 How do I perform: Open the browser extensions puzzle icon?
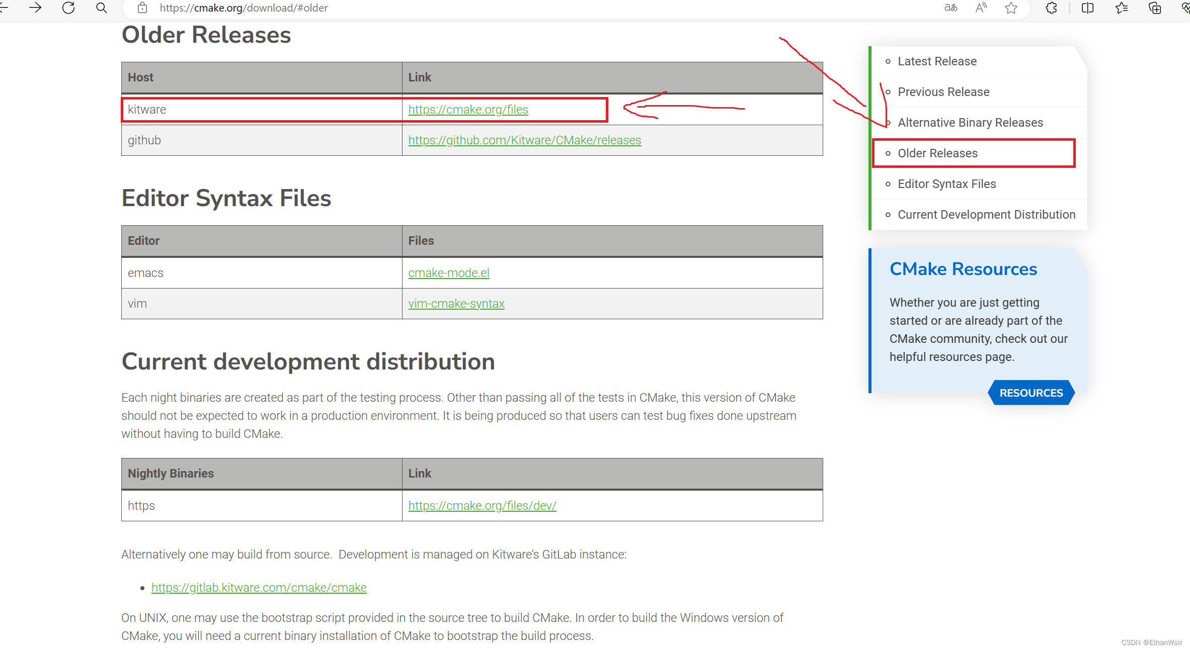click(1051, 8)
